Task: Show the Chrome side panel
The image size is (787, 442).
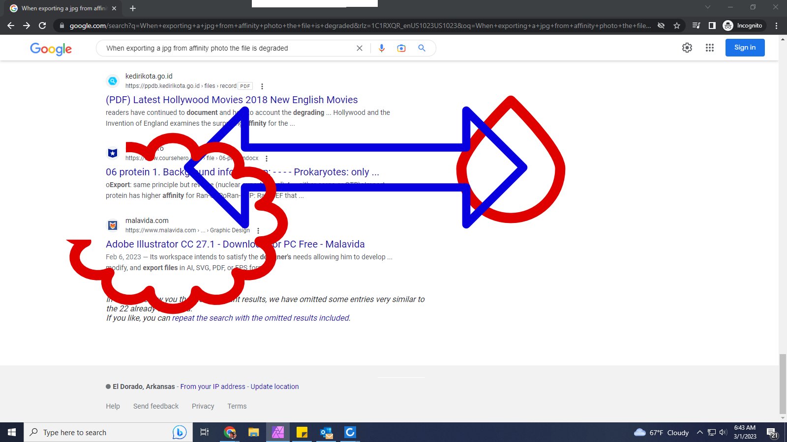Action: point(712,26)
